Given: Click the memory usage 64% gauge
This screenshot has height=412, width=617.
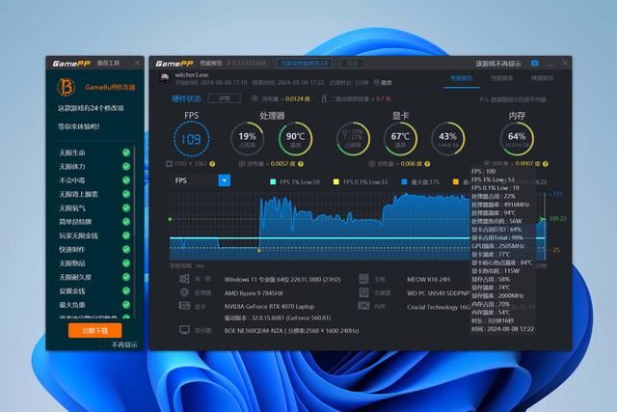Looking at the screenshot, I should (516, 139).
